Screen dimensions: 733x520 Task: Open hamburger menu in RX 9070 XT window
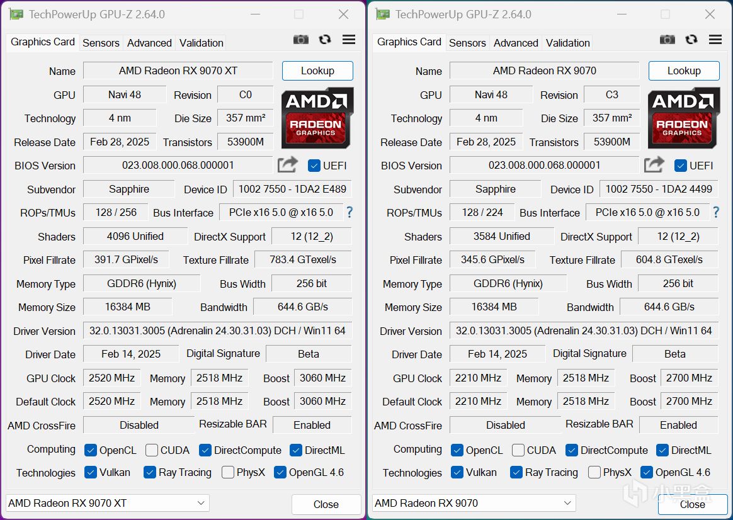tap(349, 40)
